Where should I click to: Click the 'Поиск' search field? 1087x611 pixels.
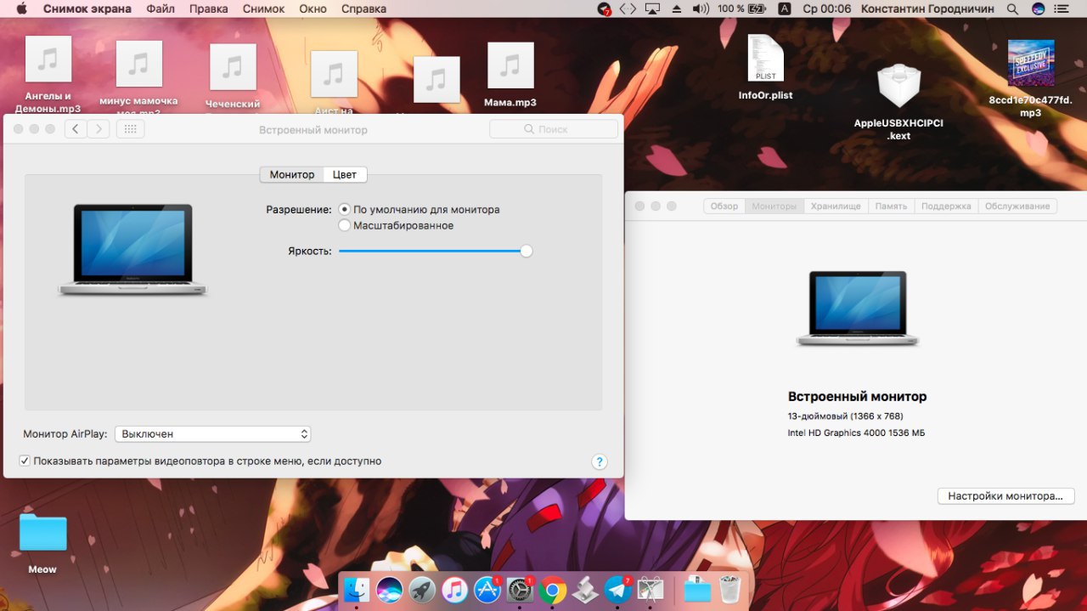click(554, 129)
